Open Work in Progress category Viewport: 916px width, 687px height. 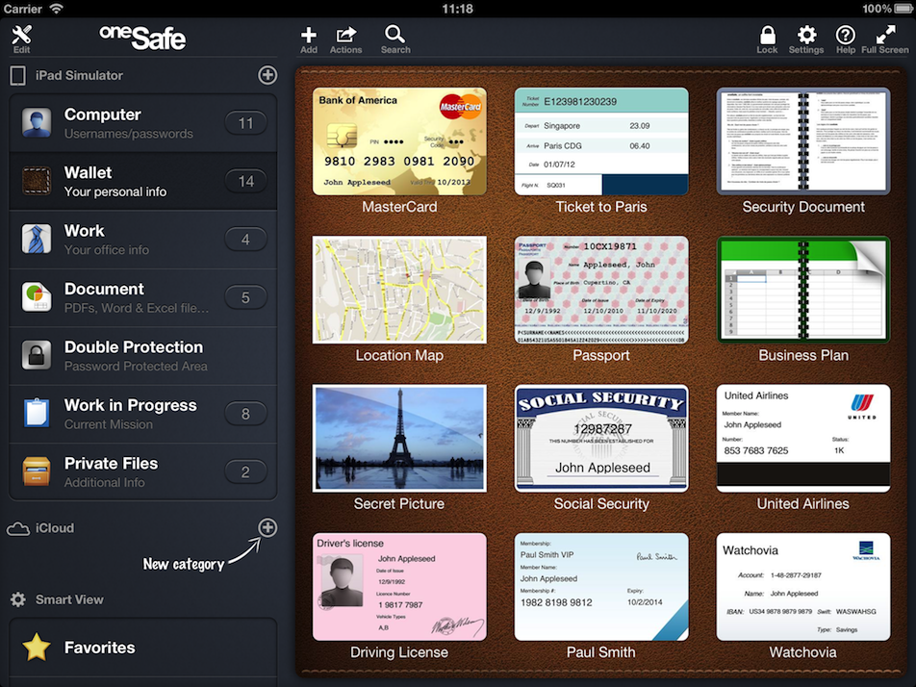point(142,413)
